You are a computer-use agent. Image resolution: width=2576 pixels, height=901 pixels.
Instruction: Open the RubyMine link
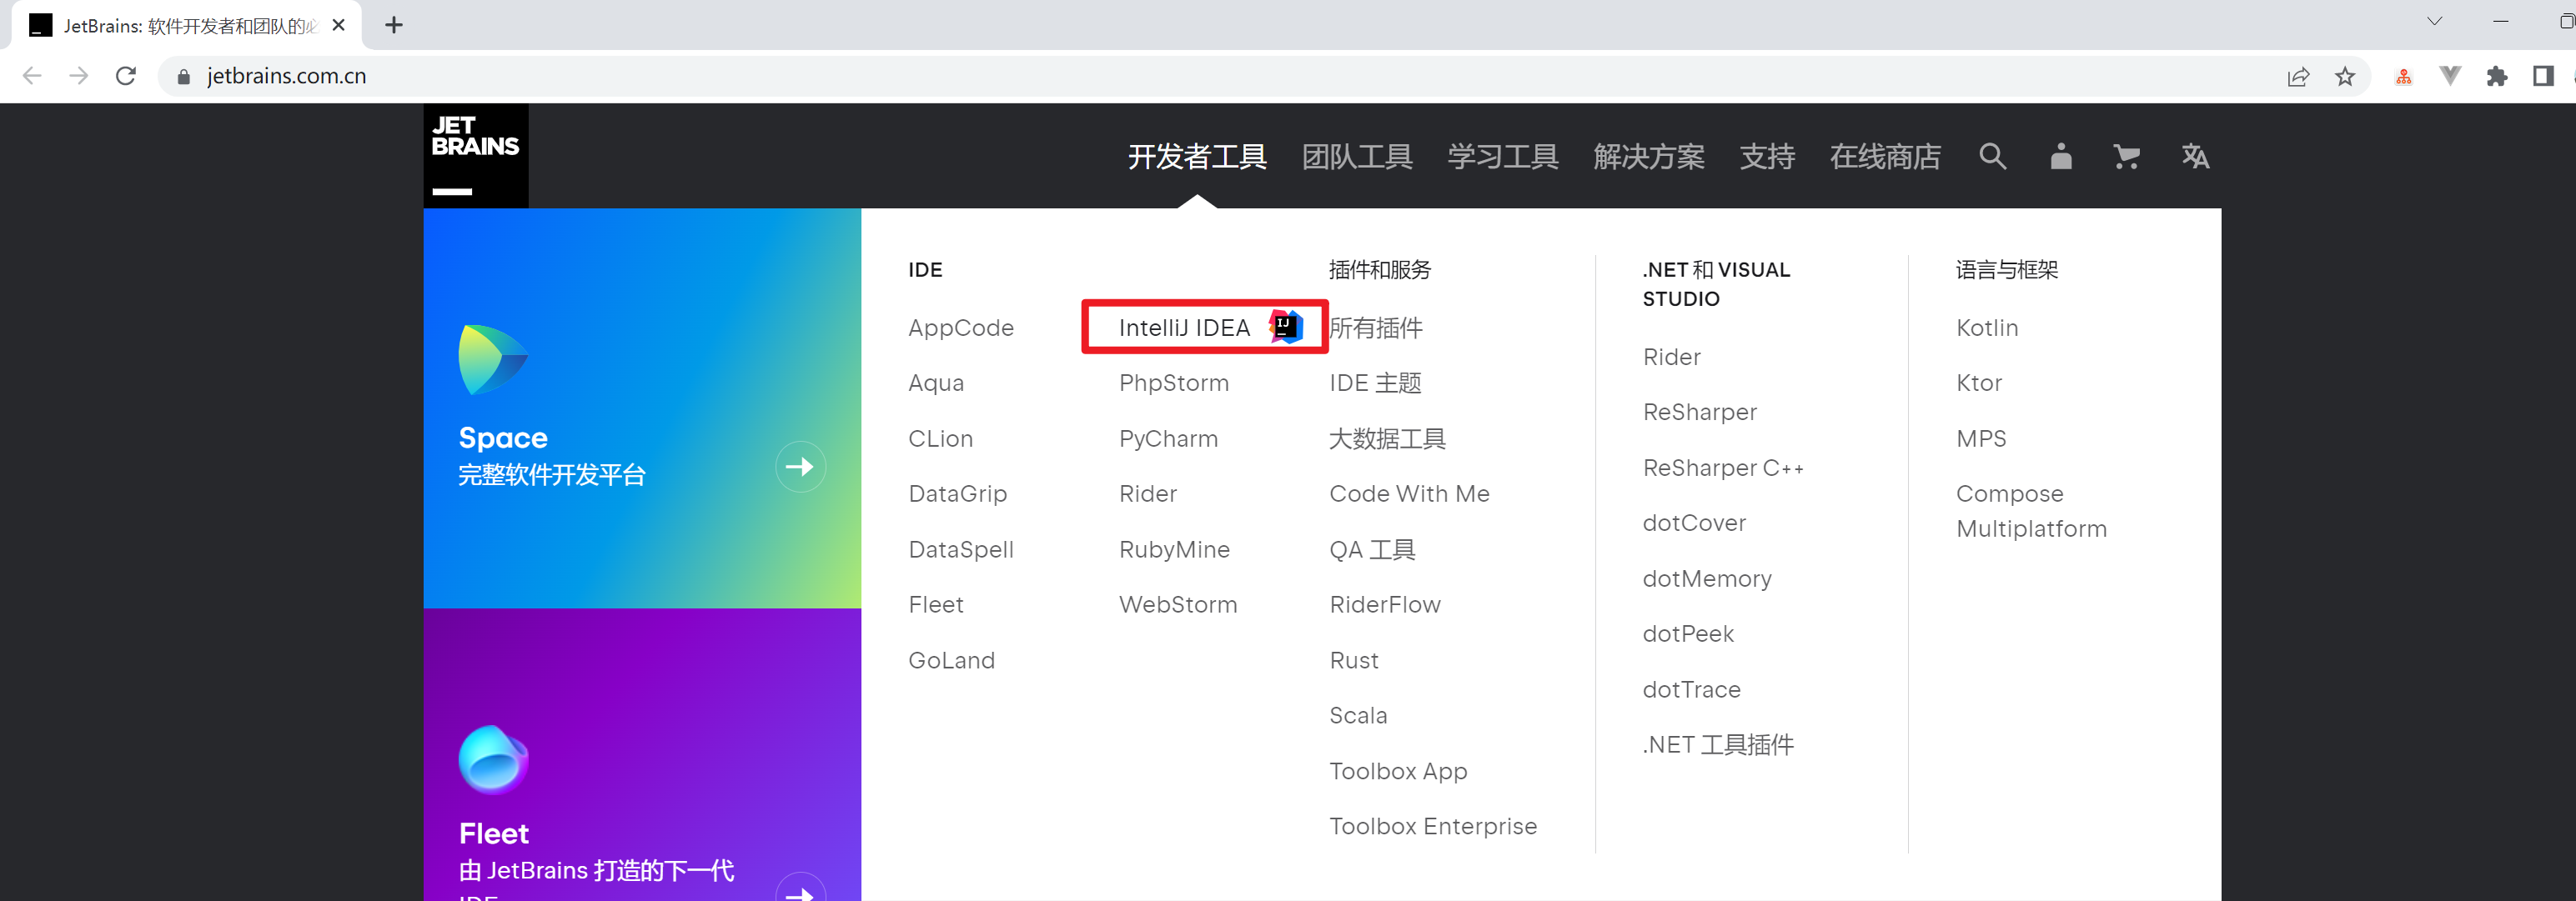(x=1174, y=549)
